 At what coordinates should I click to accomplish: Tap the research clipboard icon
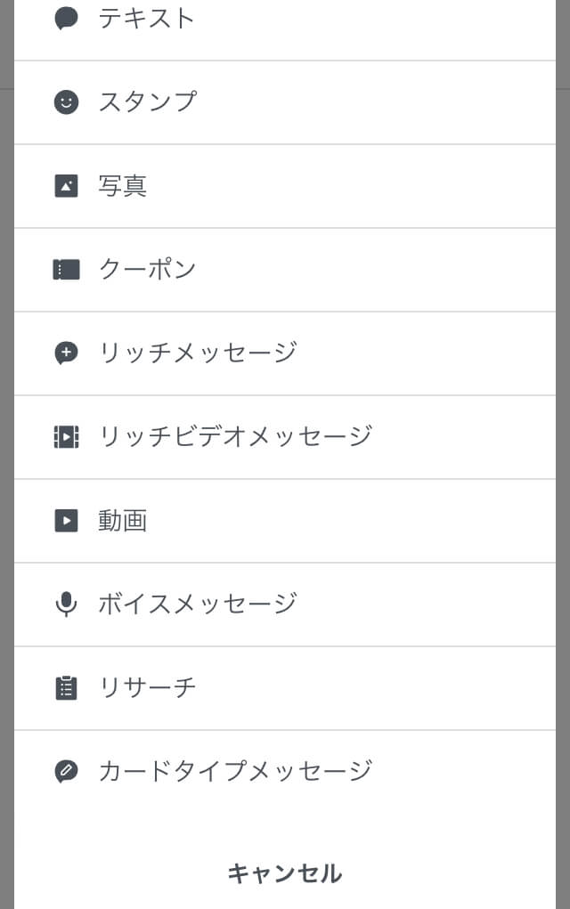pyautogui.click(x=66, y=687)
